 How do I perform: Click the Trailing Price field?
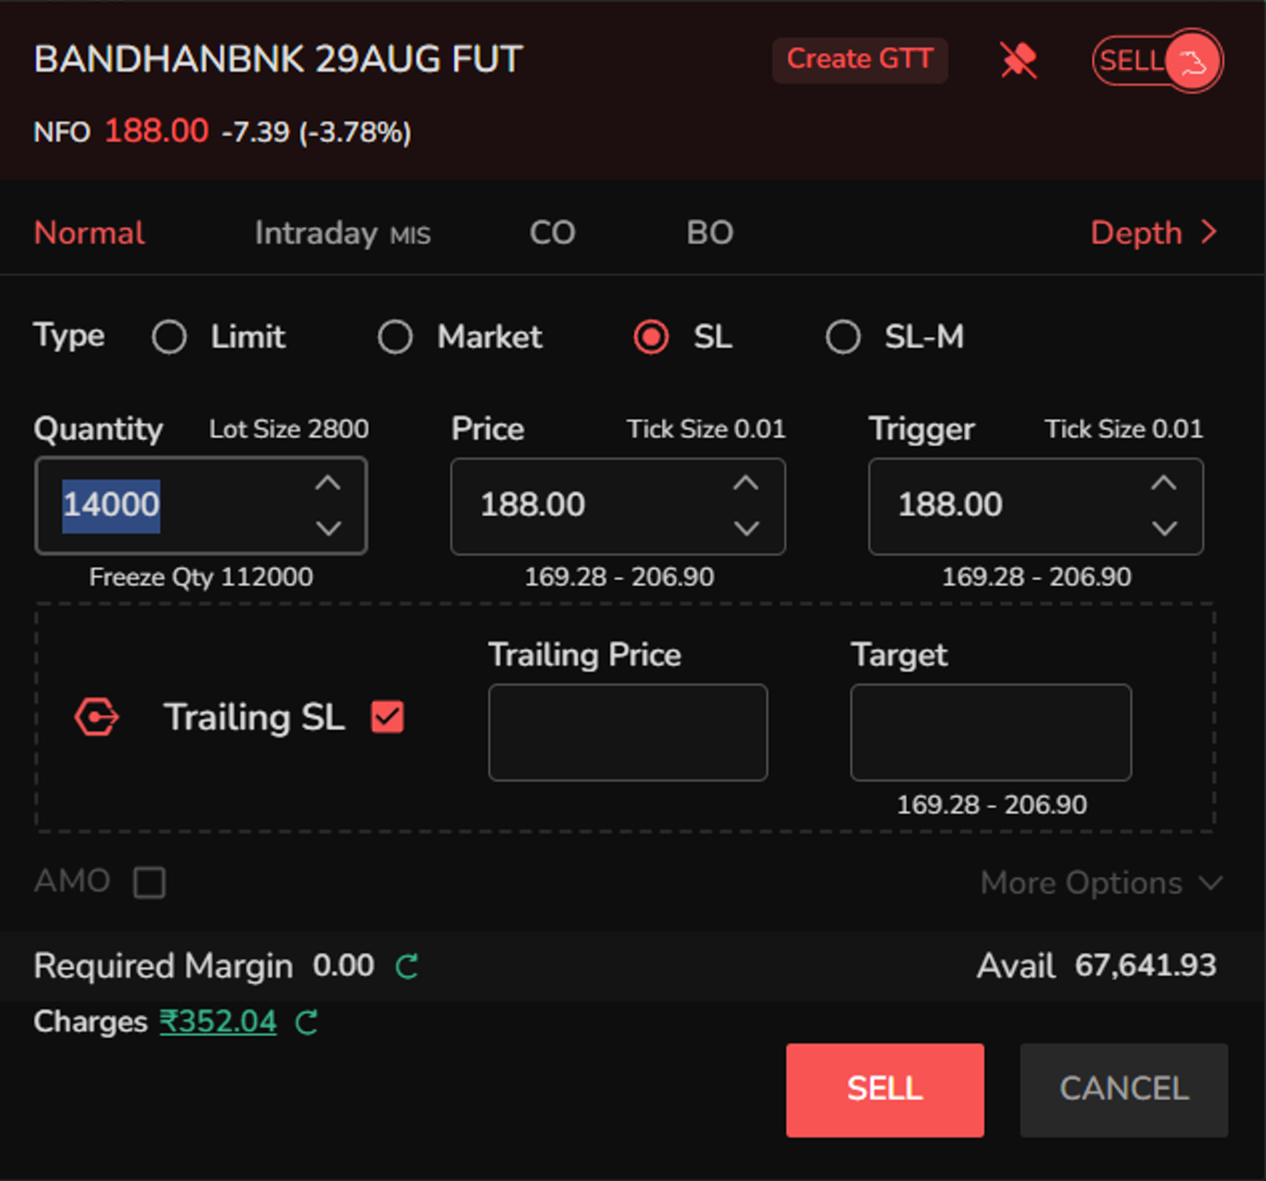[x=628, y=732]
